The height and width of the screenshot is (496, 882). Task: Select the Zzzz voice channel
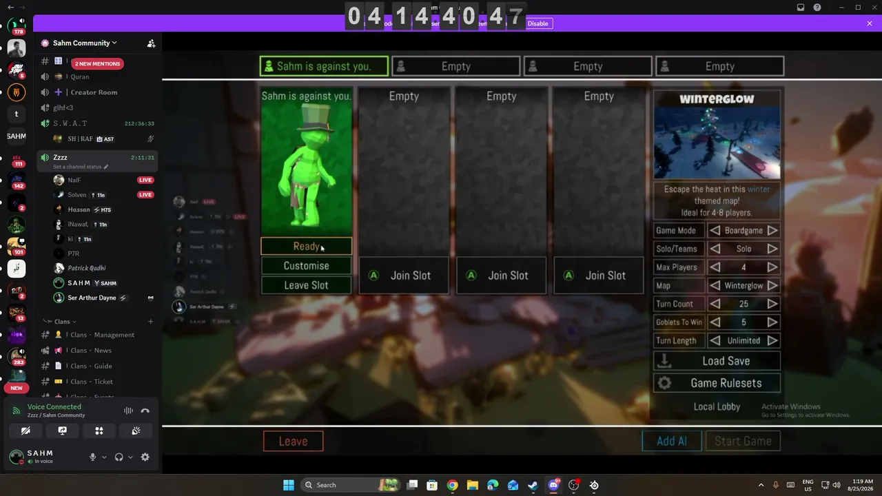98,161
